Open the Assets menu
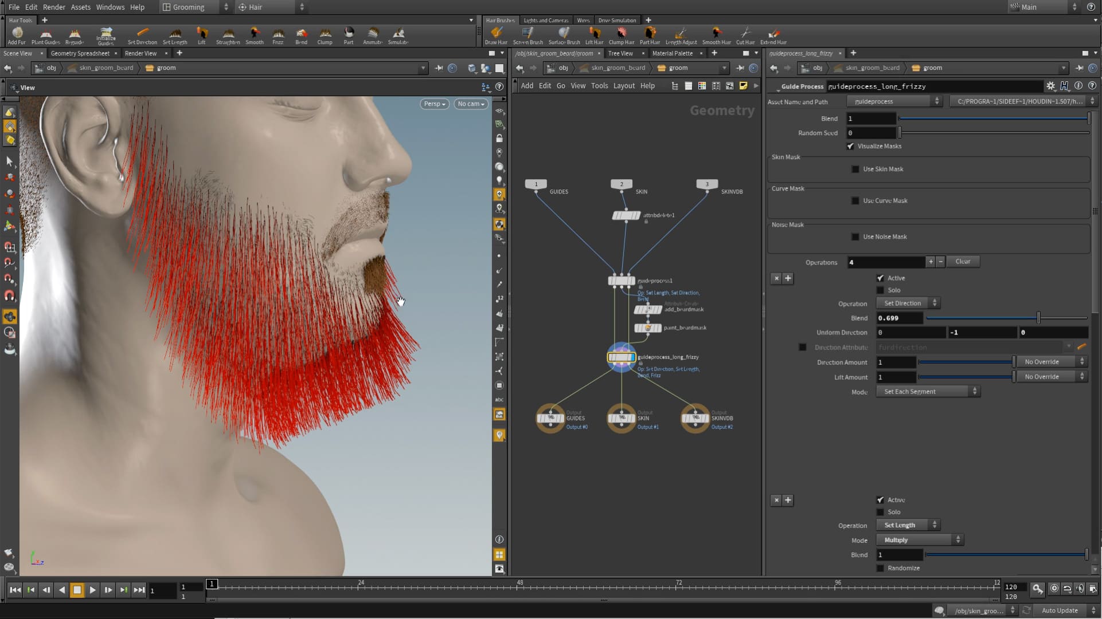This screenshot has width=1102, height=619. (80, 7)
